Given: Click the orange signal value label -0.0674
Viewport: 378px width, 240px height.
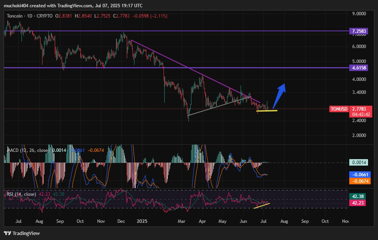Looking at the screenshot, I should tap(360, 180).
